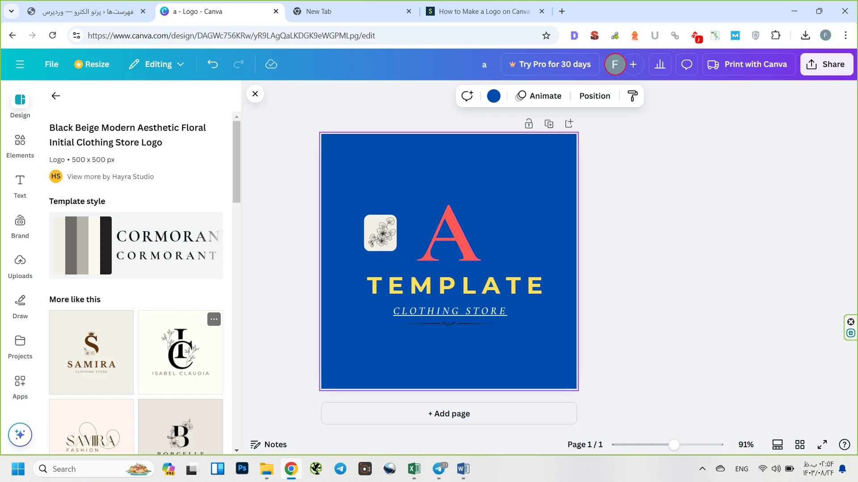Screen dimensions: 858x482
Task: Select the TEMPLATE text on canvas
Action: 455,286
